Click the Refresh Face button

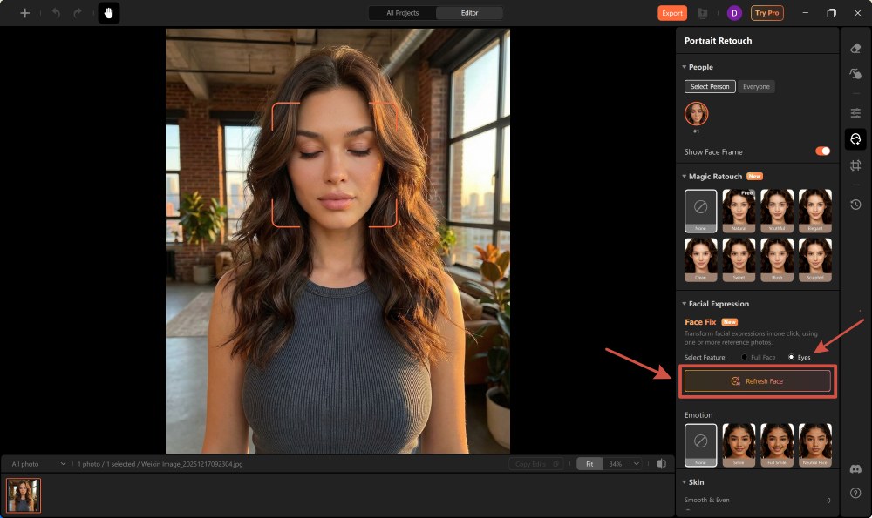click(x=757, y=380)
